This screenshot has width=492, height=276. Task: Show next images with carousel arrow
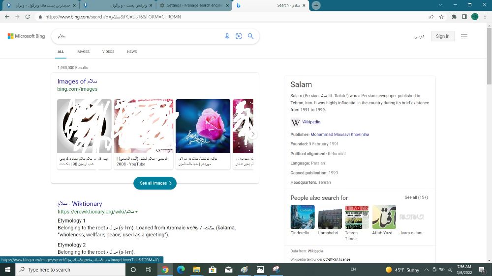tap(253, 135)
